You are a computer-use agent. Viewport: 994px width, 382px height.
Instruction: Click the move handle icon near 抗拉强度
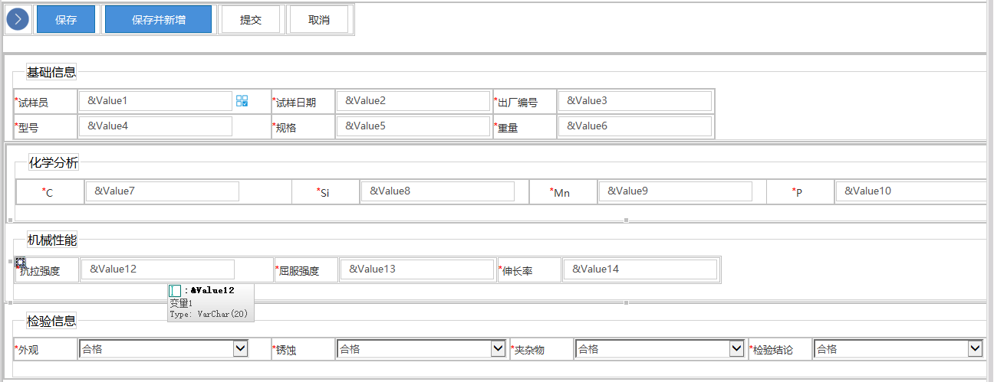click(21, 263)
